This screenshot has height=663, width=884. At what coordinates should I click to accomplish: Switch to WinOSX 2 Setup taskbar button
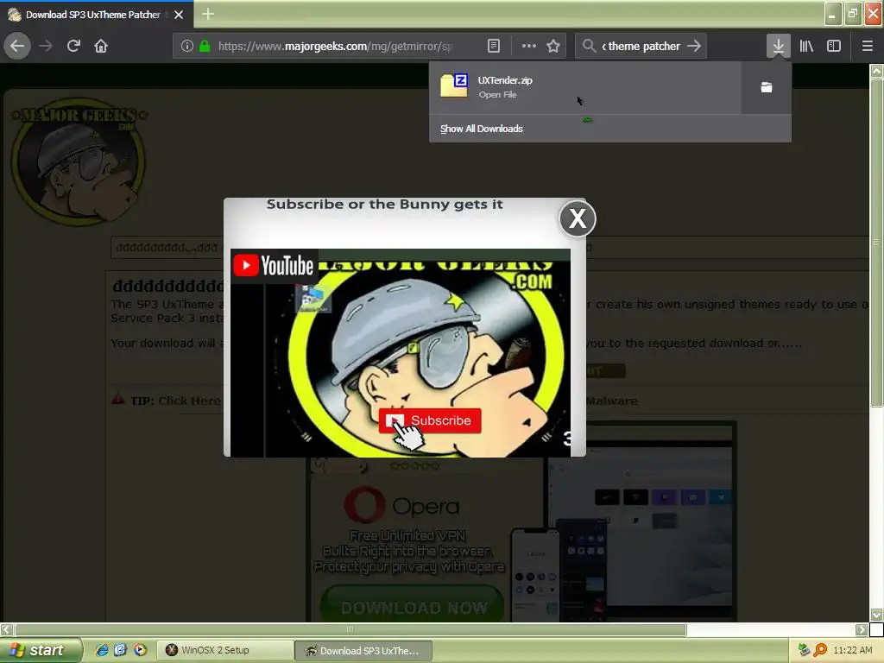224,650
